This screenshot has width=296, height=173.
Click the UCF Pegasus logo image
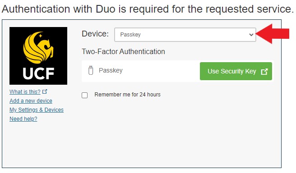(x=38, y=56)
